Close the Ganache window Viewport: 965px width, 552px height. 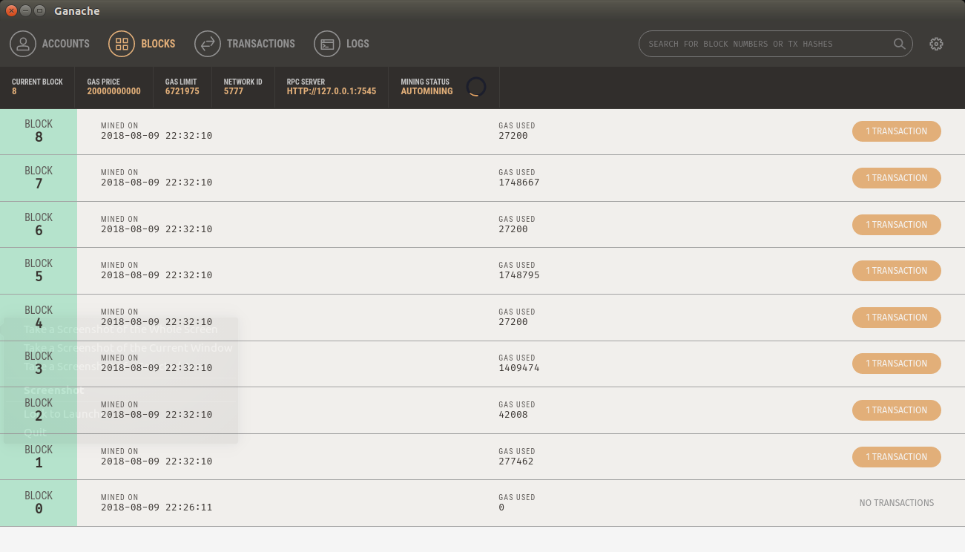tap(11, 10)
